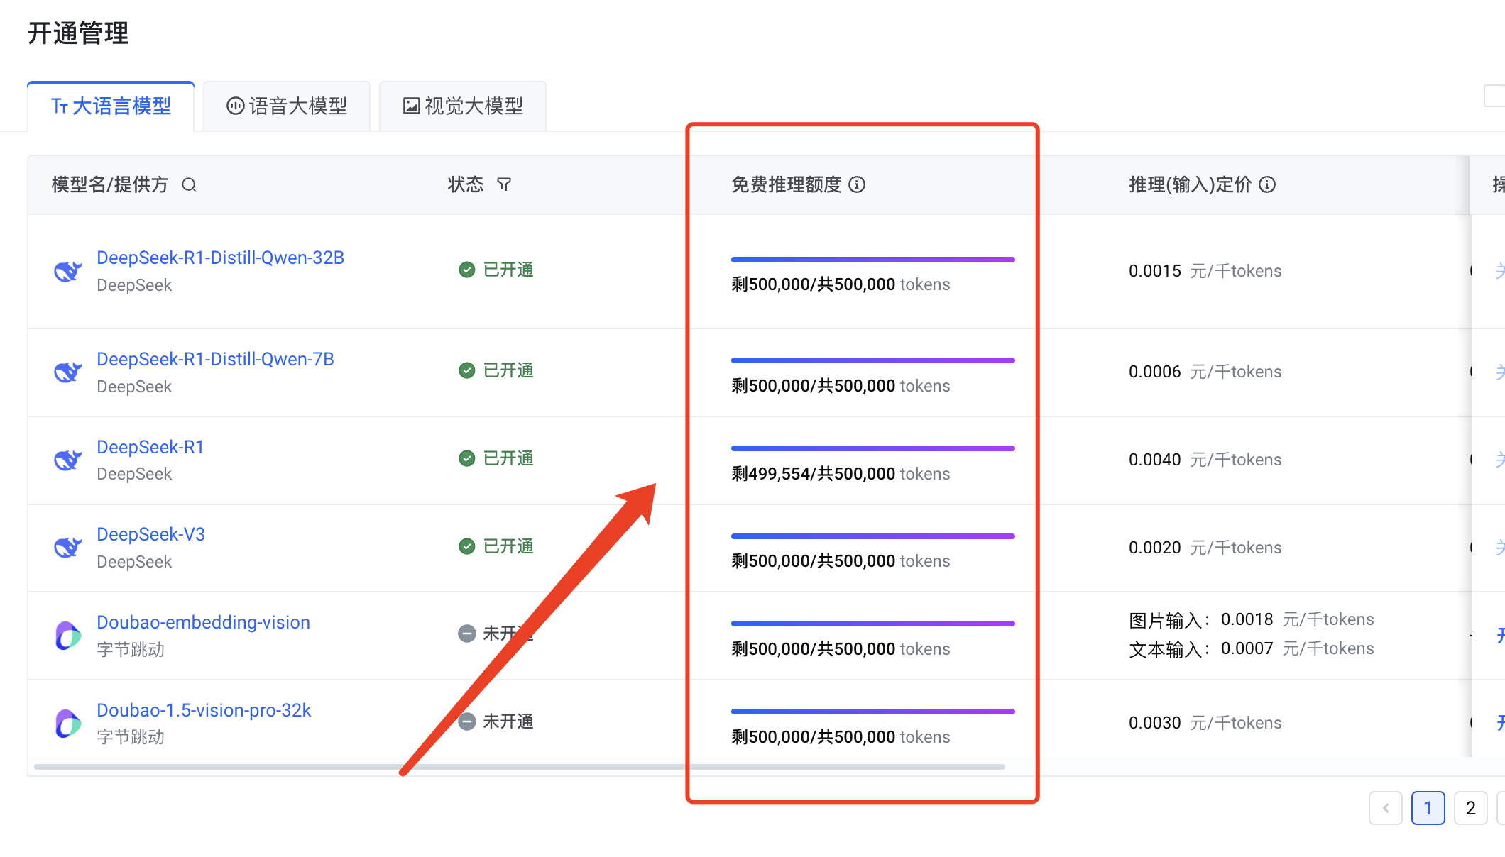
Task: Go to page 2
Action: 1470,808
